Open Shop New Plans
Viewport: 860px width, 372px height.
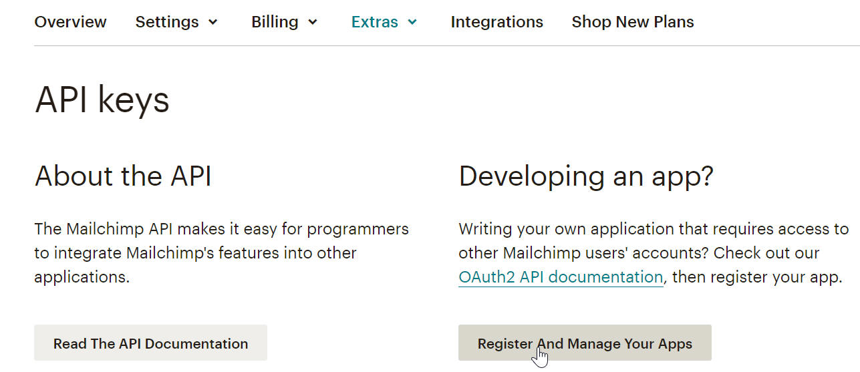[x=633, y=22]
